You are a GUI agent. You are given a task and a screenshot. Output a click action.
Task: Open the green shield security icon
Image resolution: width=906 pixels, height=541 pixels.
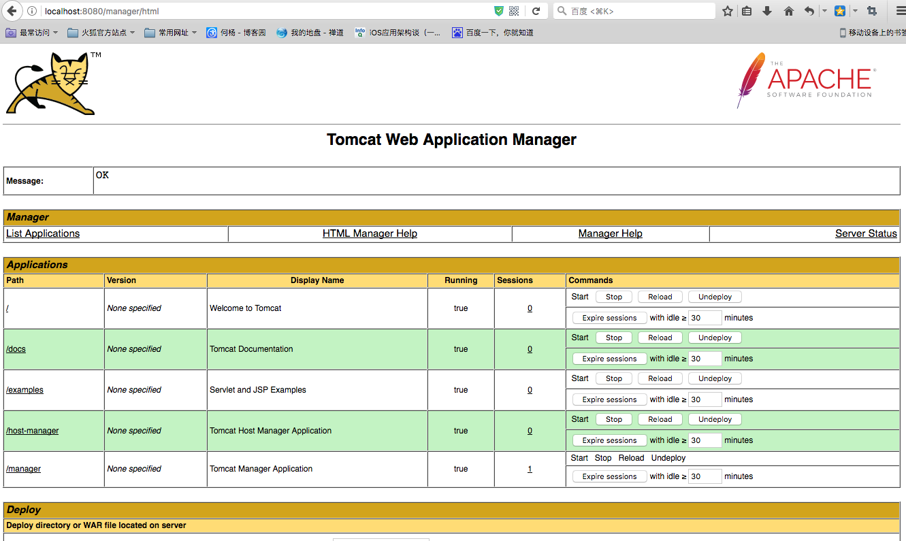[x=499, y=11]
